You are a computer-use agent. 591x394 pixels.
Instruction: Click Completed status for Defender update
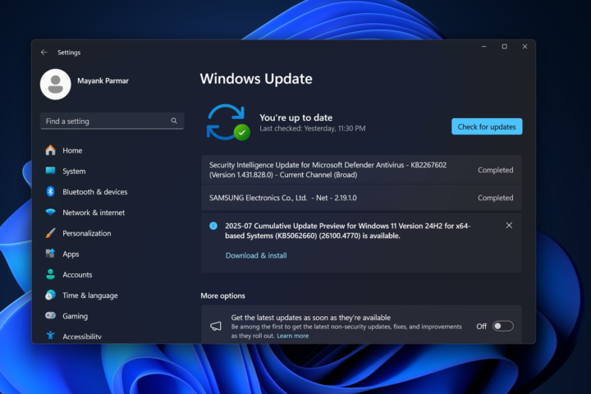pos(495,170)
